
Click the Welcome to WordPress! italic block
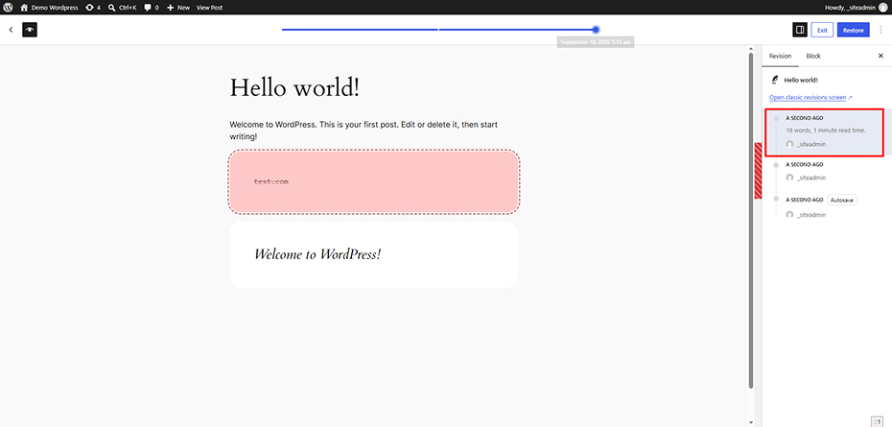pyautogui.click(x=374, y=254)
